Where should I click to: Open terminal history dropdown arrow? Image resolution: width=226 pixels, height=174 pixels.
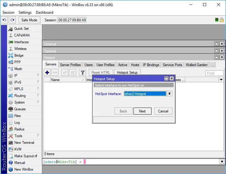click(222, 162)
